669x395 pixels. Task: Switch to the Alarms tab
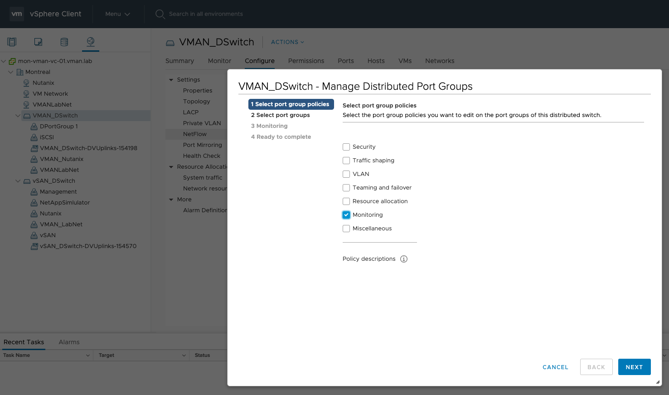(x=69, y=342)
